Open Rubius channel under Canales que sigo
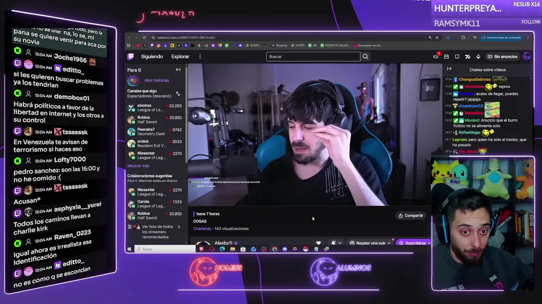The image size is (542, 304). [155, 120]
